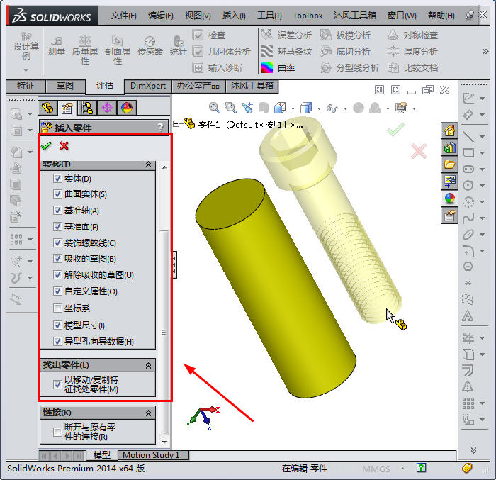
Task: Check 断开与原有零件的连接 checkbox
Action: tap(58, 432)
